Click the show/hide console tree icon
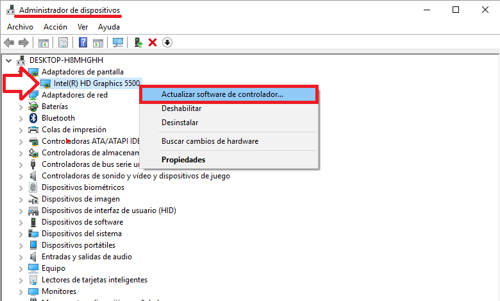Screen dimensions: 500x301 (44, 42)
